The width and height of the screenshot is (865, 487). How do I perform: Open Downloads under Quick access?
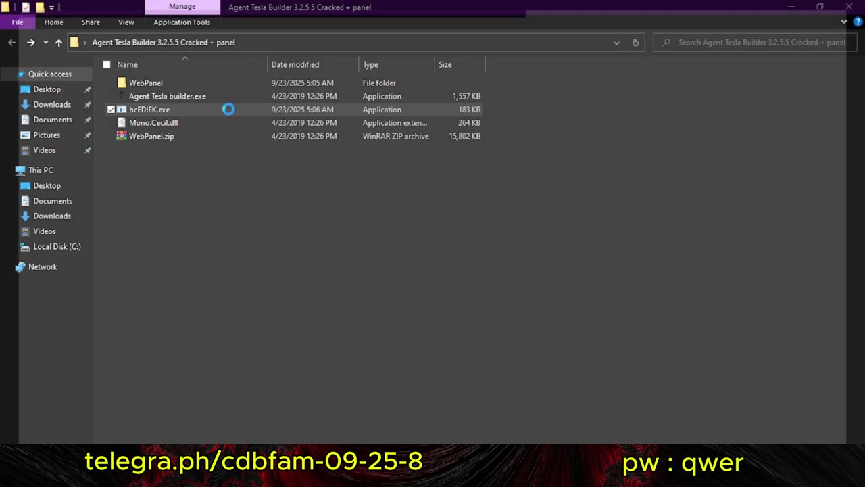[52, 104]
